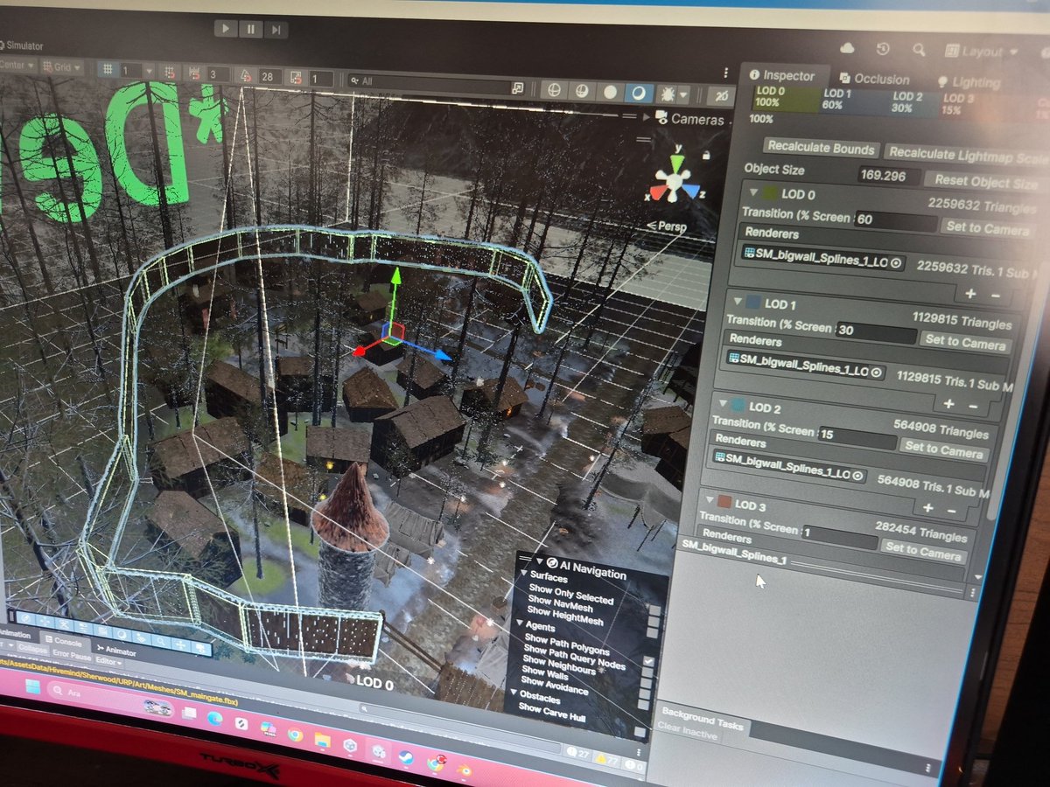1050x787 pixels.
Task: Click the LOD 1 renderer object picker icon
Action: tap(875, 372)
